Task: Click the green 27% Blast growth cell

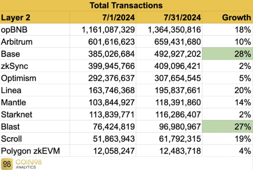Action: (228, 126)
